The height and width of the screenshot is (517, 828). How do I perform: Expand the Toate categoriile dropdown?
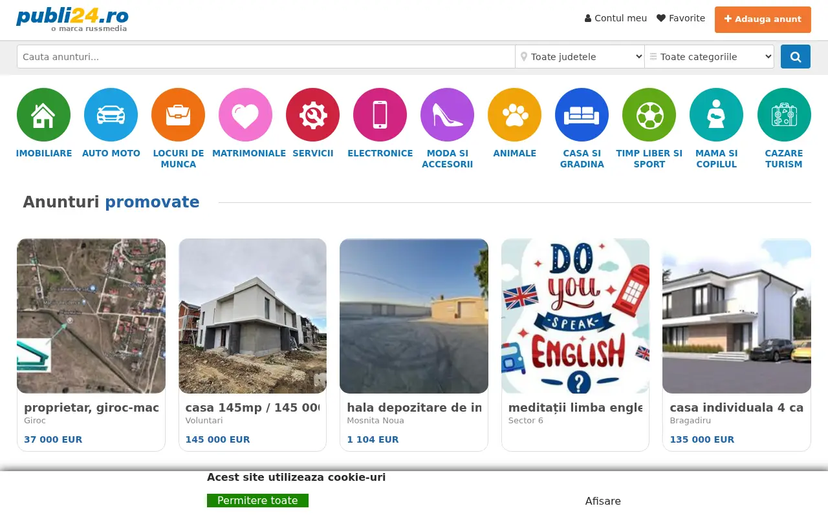[x=709, y=57]
